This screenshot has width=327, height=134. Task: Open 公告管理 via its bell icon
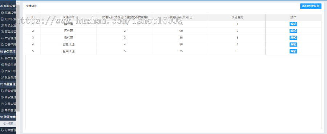(2, 45)
